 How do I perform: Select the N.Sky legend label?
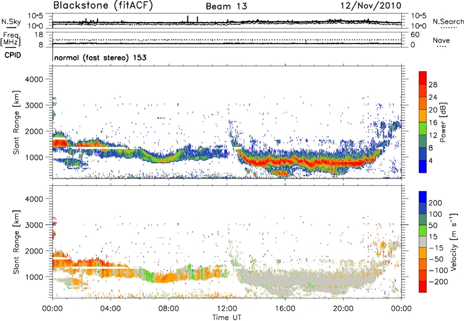(11, 21)
